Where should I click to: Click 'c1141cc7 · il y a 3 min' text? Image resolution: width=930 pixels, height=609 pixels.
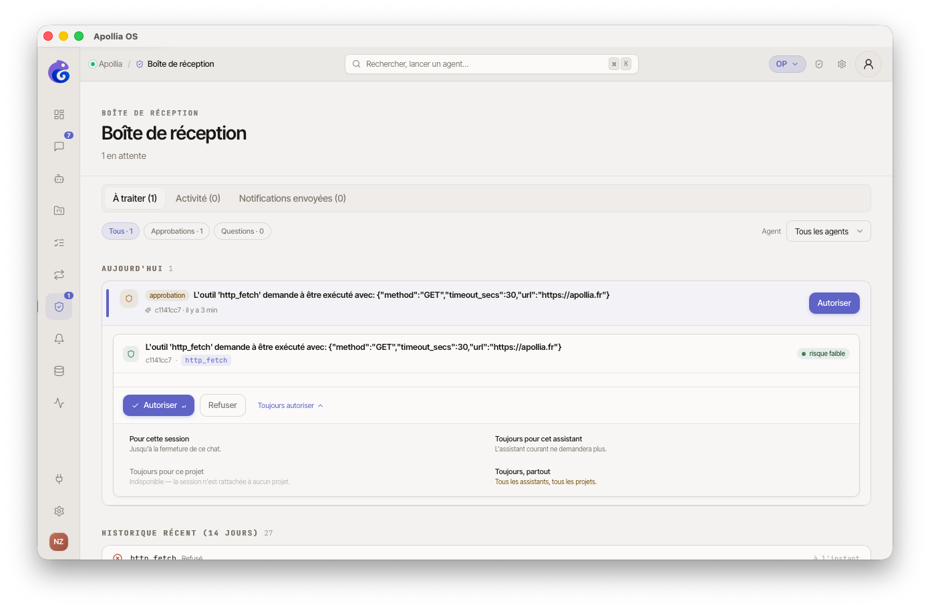click(186, 311)
